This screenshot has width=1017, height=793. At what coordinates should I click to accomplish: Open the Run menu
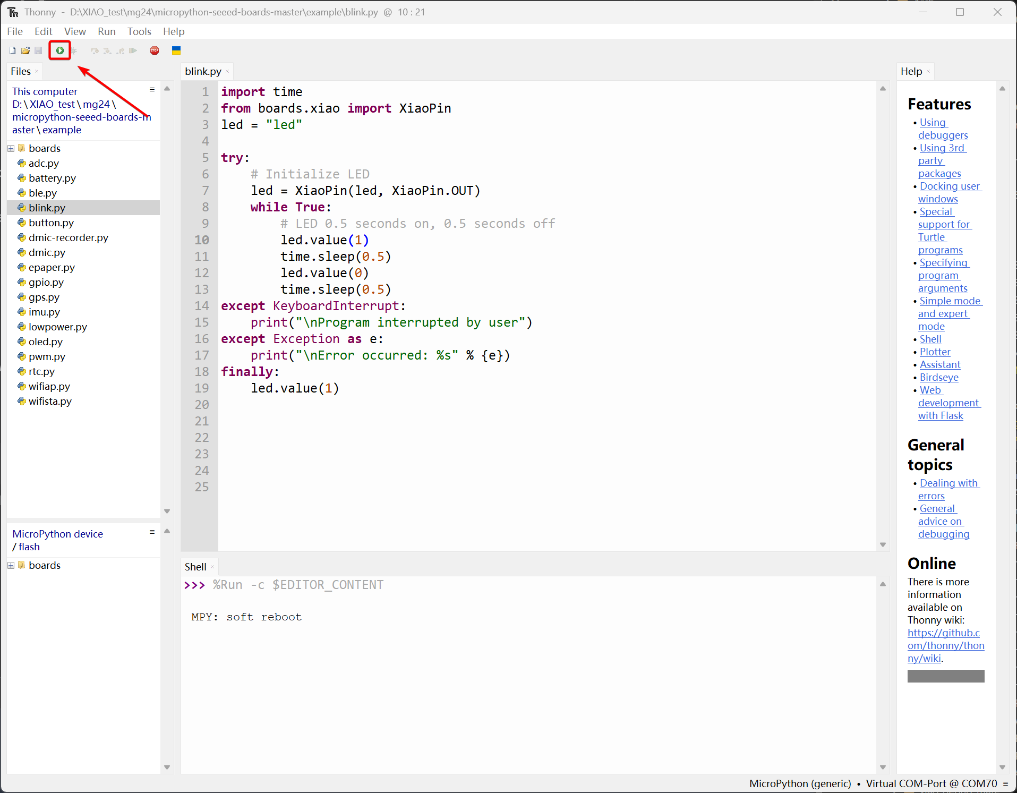tap(106, 31)
